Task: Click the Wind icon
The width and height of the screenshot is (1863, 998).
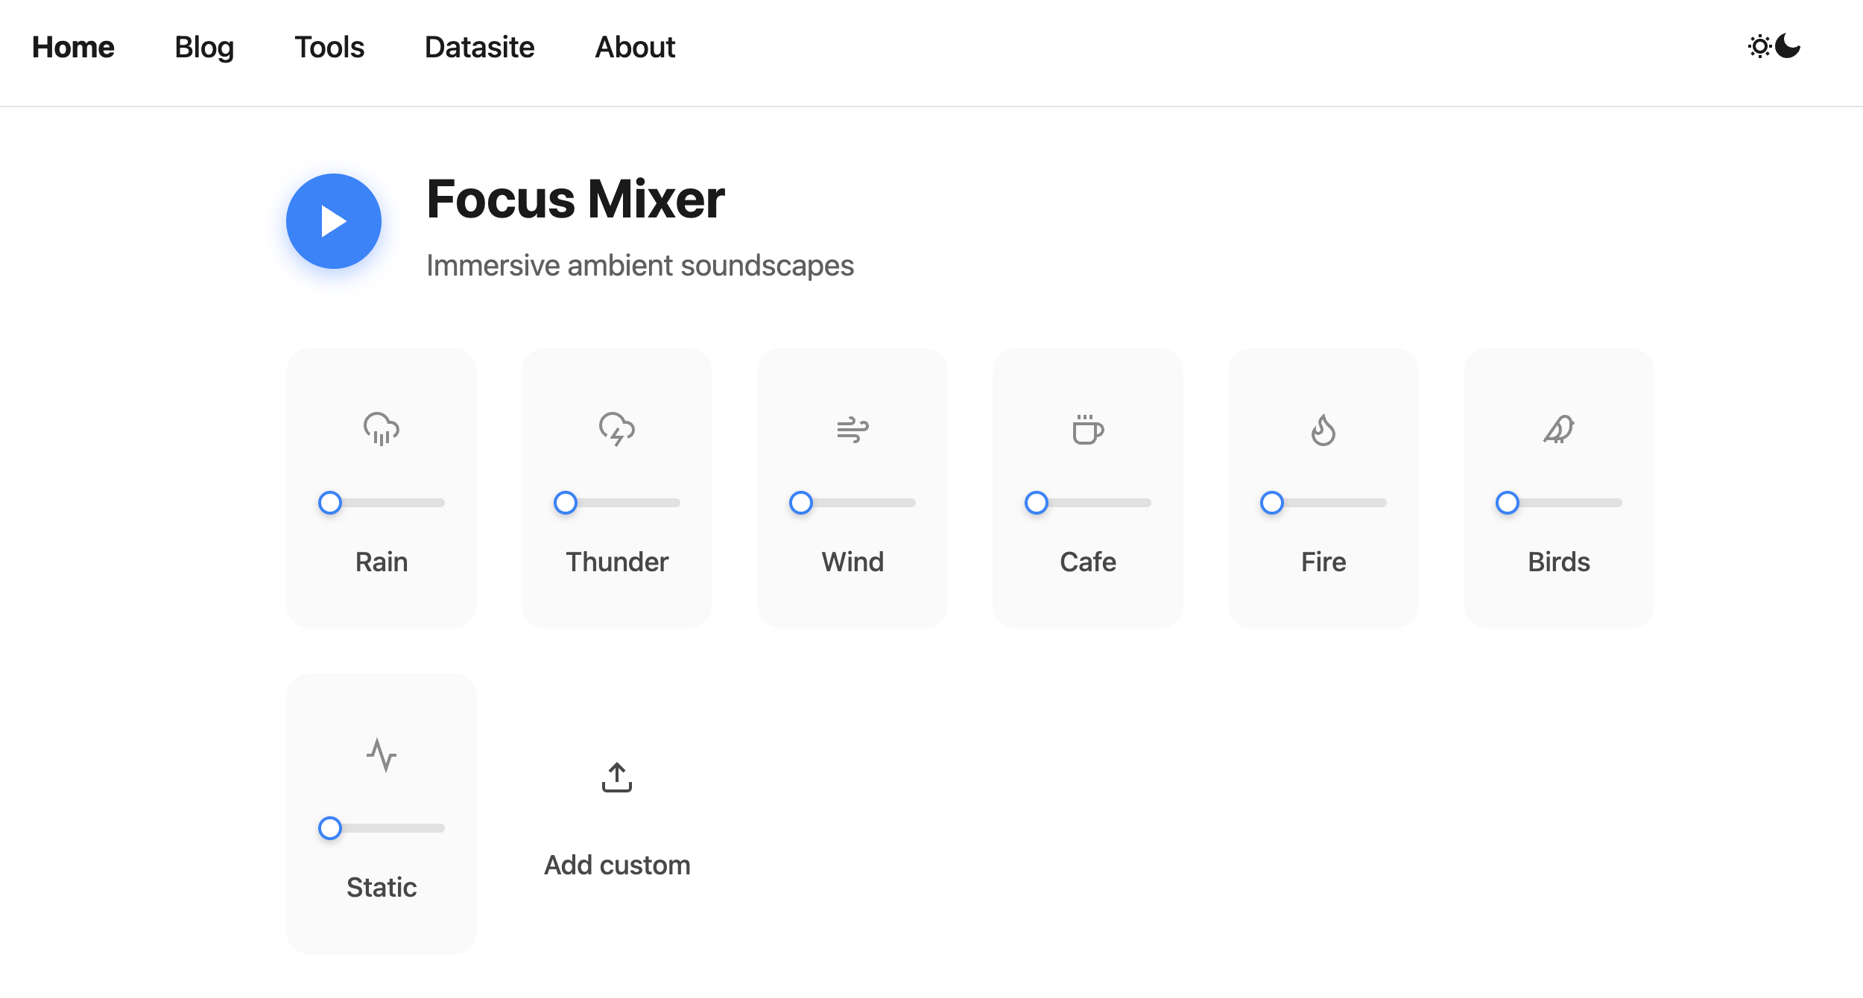Action: (853, 429)
